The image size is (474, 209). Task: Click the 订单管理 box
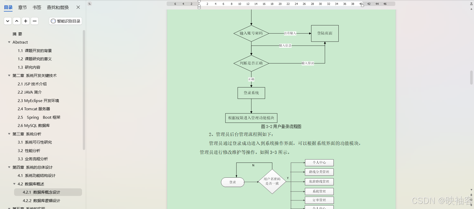[319, 200]
